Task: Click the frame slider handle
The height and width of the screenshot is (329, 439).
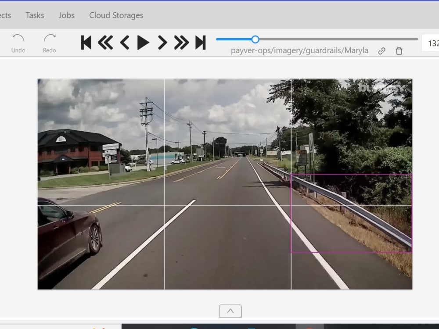Action: (x=255, y=39)
